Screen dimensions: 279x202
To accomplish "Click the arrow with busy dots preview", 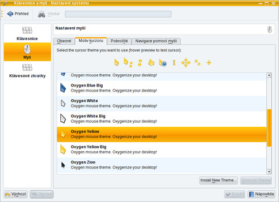I will [128, 62].
